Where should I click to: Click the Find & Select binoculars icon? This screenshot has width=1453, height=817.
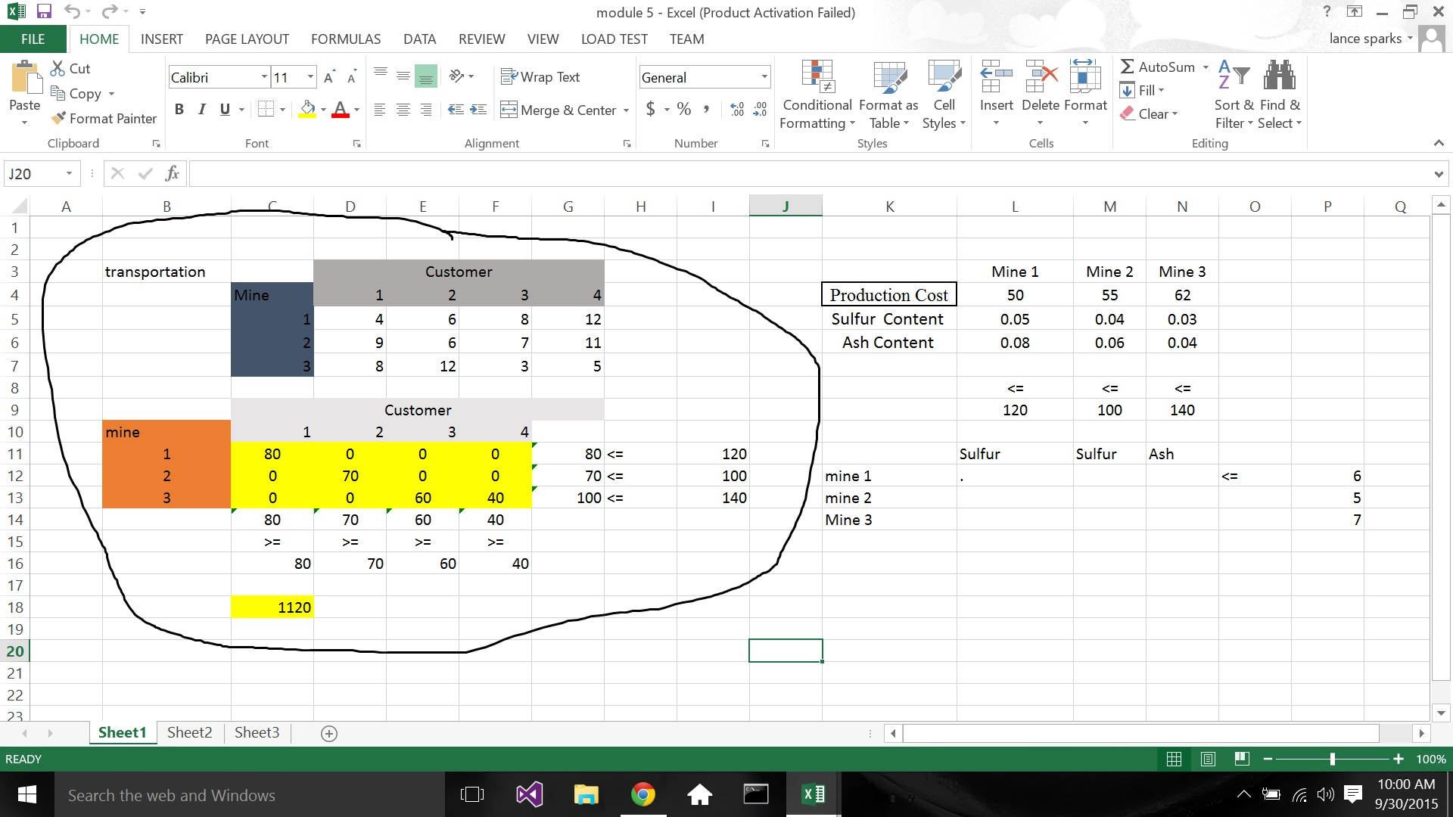pyautogui.click(x=1280, y=76)
